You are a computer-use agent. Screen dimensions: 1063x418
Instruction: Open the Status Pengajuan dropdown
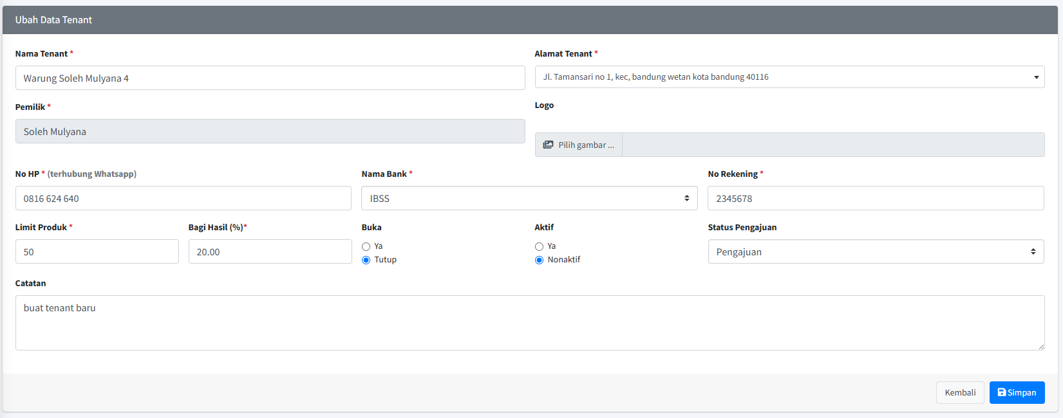pos(876,251)
